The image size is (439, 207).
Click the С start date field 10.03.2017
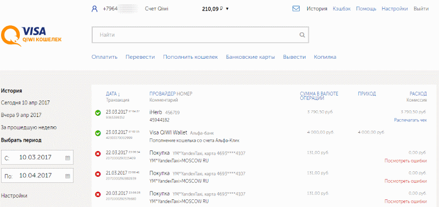37,158
